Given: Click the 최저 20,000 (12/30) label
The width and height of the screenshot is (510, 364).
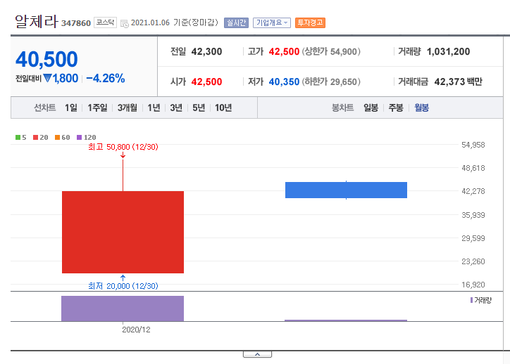Looking at the screenshot, I should pyautogui.click(x=123, y=286).
